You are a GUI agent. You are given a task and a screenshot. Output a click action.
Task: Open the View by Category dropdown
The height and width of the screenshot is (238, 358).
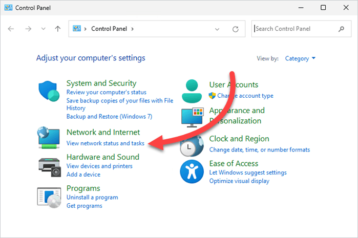[x=300, y=58]
